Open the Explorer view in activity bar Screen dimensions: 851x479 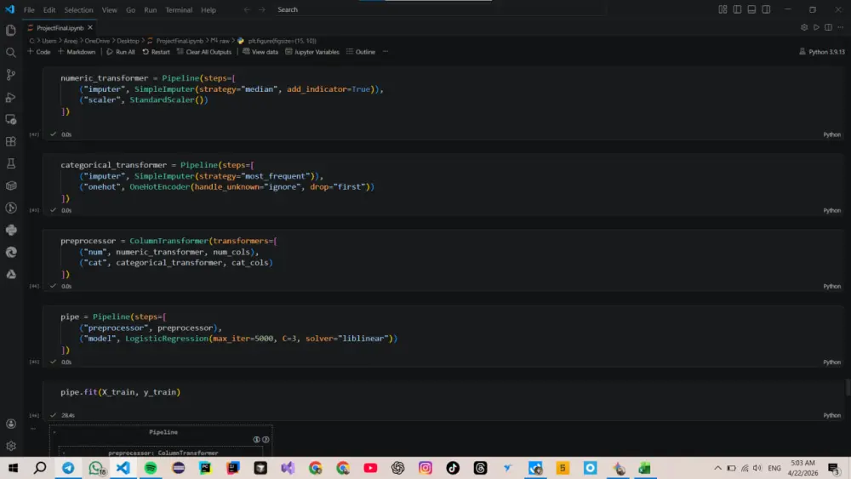pyautogui.click(x=11, y=31)
